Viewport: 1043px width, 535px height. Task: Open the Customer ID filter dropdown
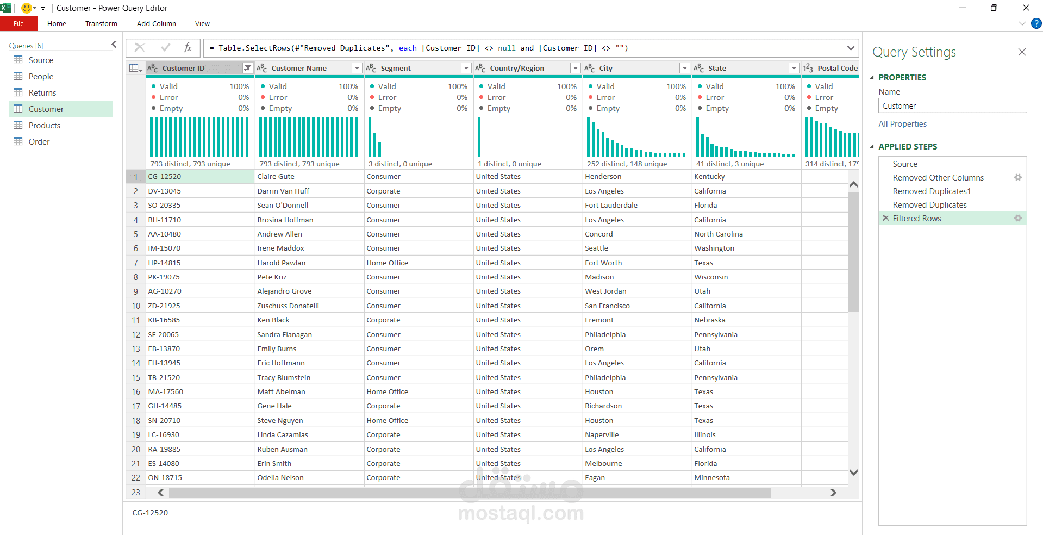coord(248,68)
